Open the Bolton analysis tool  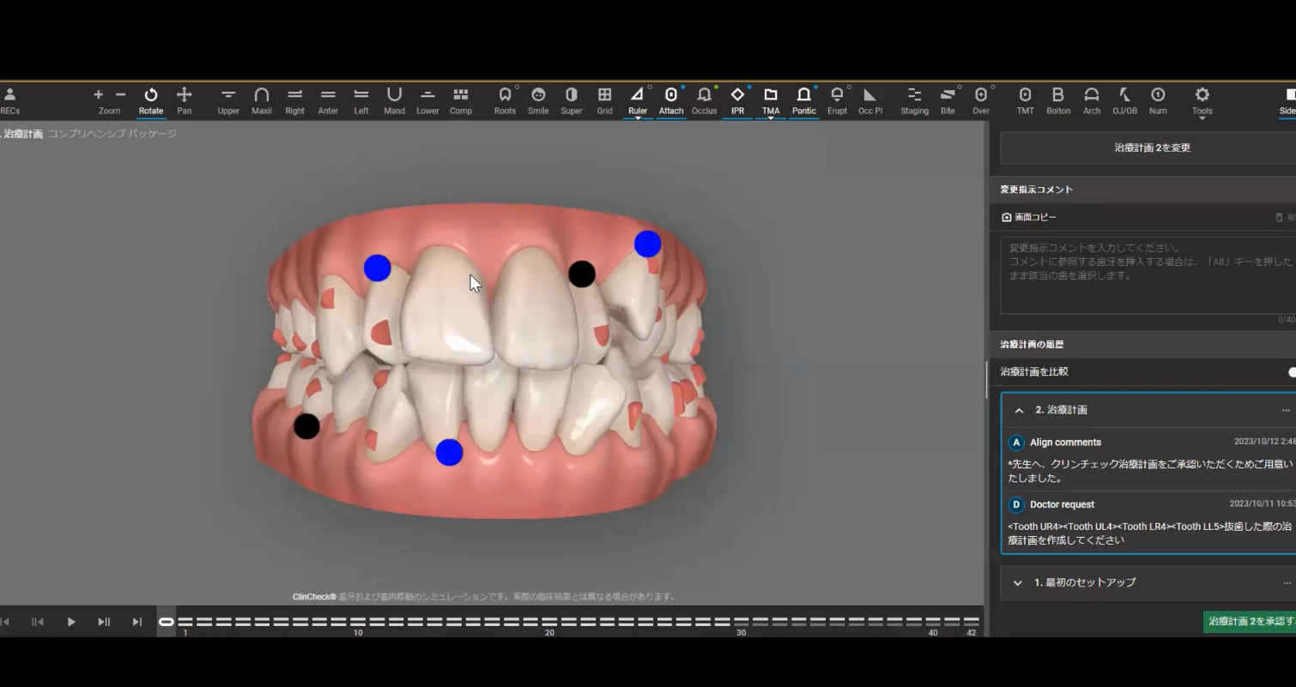pyautogui.click(x=1057, y=99)
